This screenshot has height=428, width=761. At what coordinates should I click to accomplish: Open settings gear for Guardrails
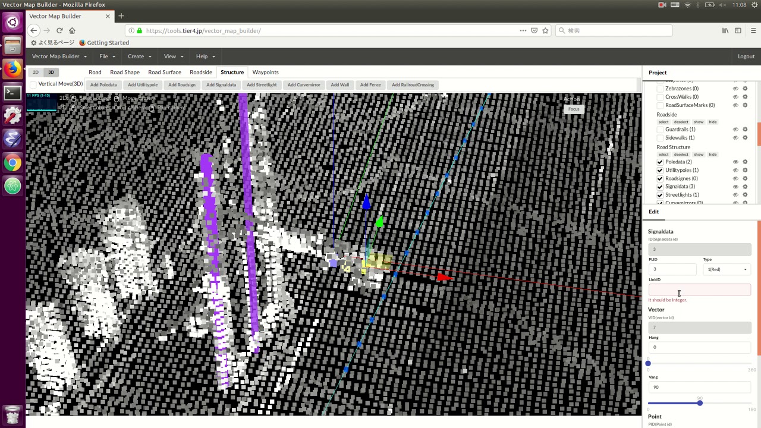[745, 130]
